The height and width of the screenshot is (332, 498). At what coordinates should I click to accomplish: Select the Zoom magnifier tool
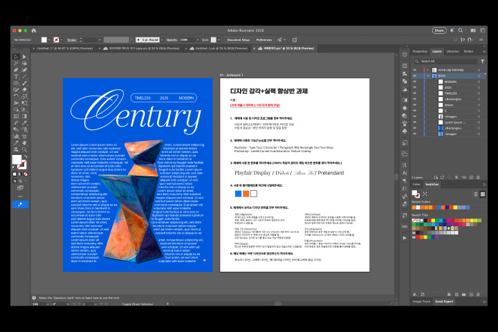point(24,149)
